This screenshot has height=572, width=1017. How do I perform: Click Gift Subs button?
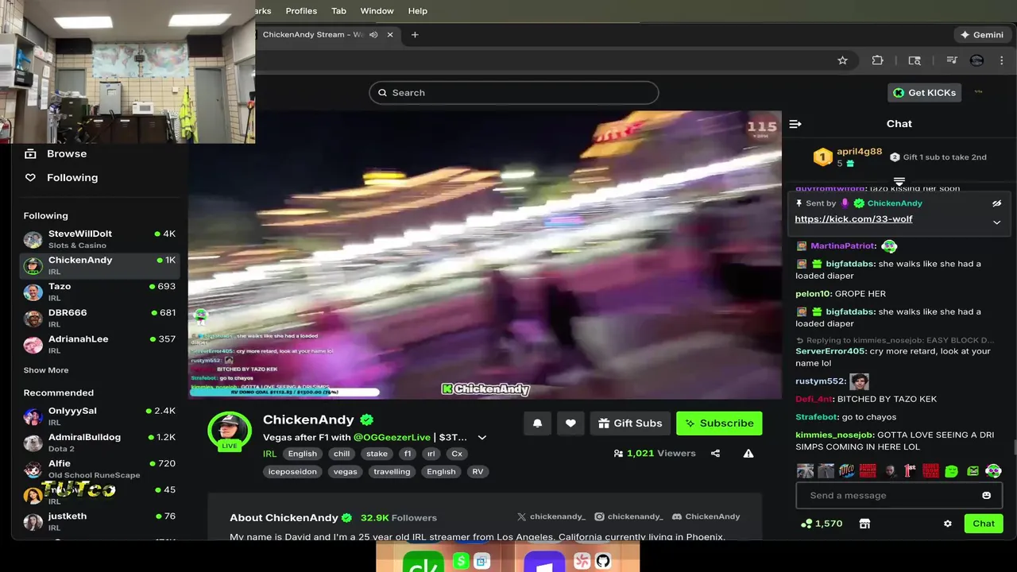pyautogui.click(x=630, y=423)
